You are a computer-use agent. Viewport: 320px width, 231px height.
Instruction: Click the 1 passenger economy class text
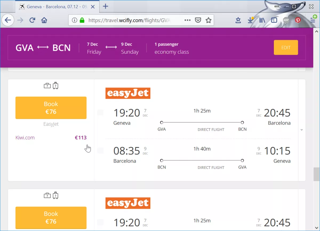[172, 48]
